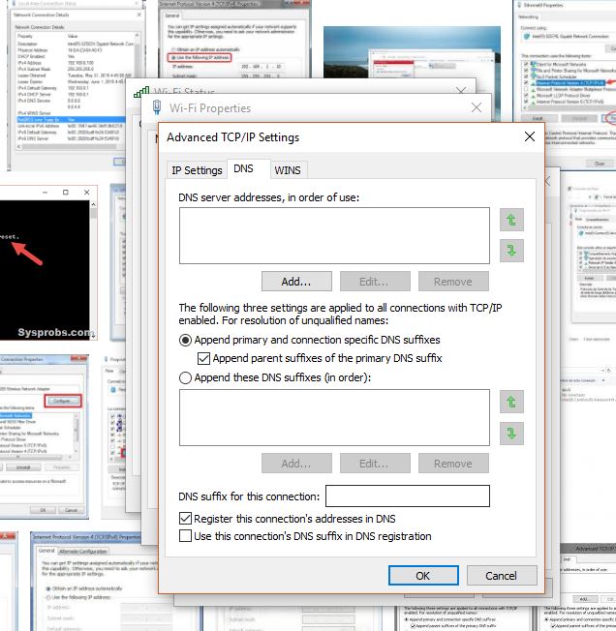Enable Use this connection's DNS suffix in registration
616x631 pixels.
[x=185, y=536]
